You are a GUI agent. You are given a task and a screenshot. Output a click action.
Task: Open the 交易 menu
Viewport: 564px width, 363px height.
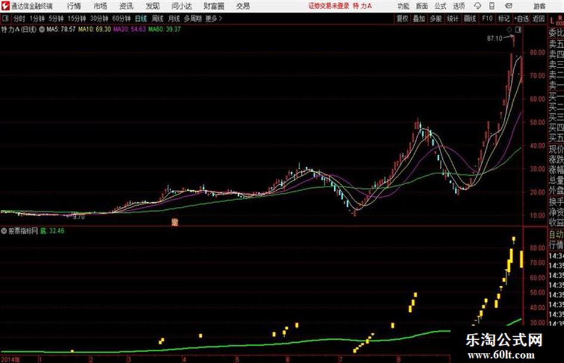tap(243, 6)
